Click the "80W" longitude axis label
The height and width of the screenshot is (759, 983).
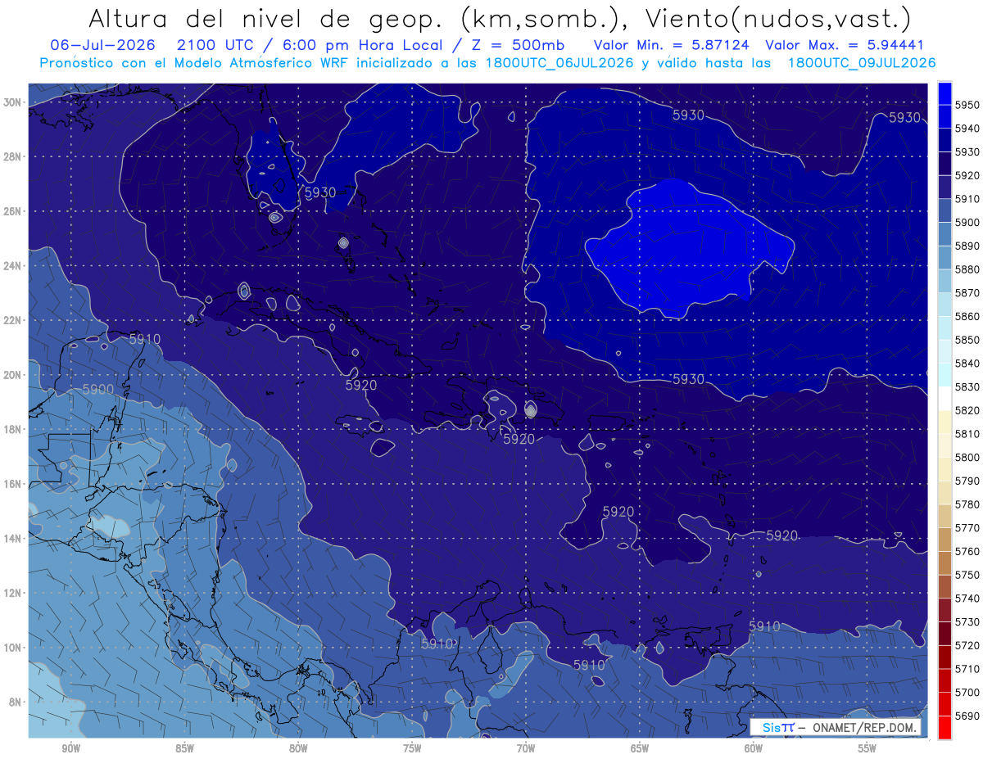pyautogui.click(x=298, y=749)
